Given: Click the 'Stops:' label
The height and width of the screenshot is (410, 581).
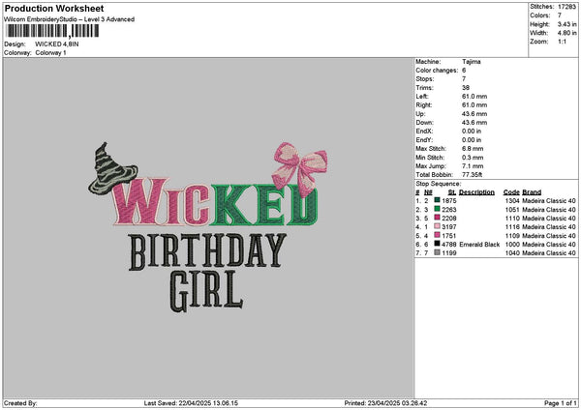Looking at the screenshot, I should click(x=425, y=79).
